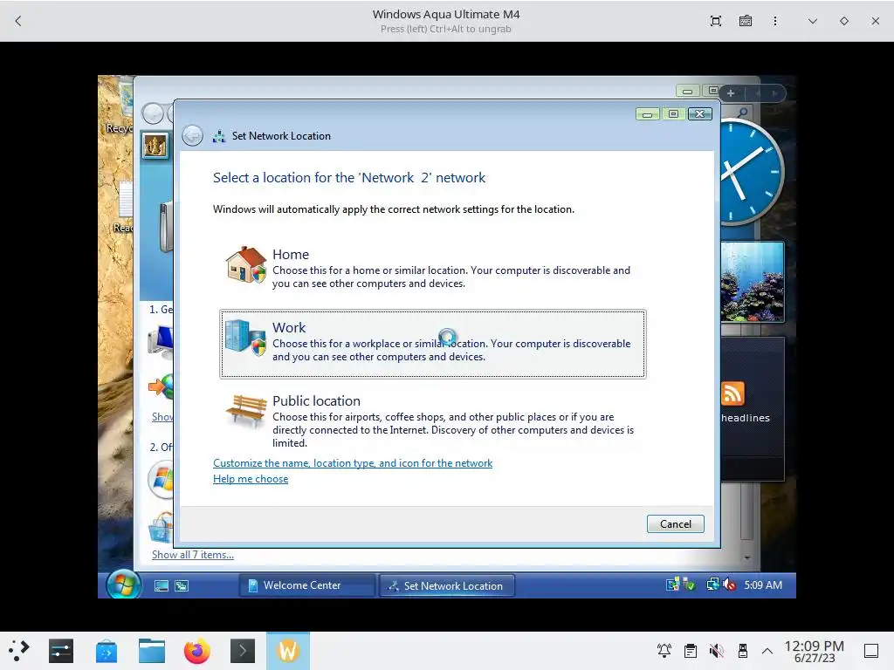Click the host clock showing 12:09 PM

(814, 651)
